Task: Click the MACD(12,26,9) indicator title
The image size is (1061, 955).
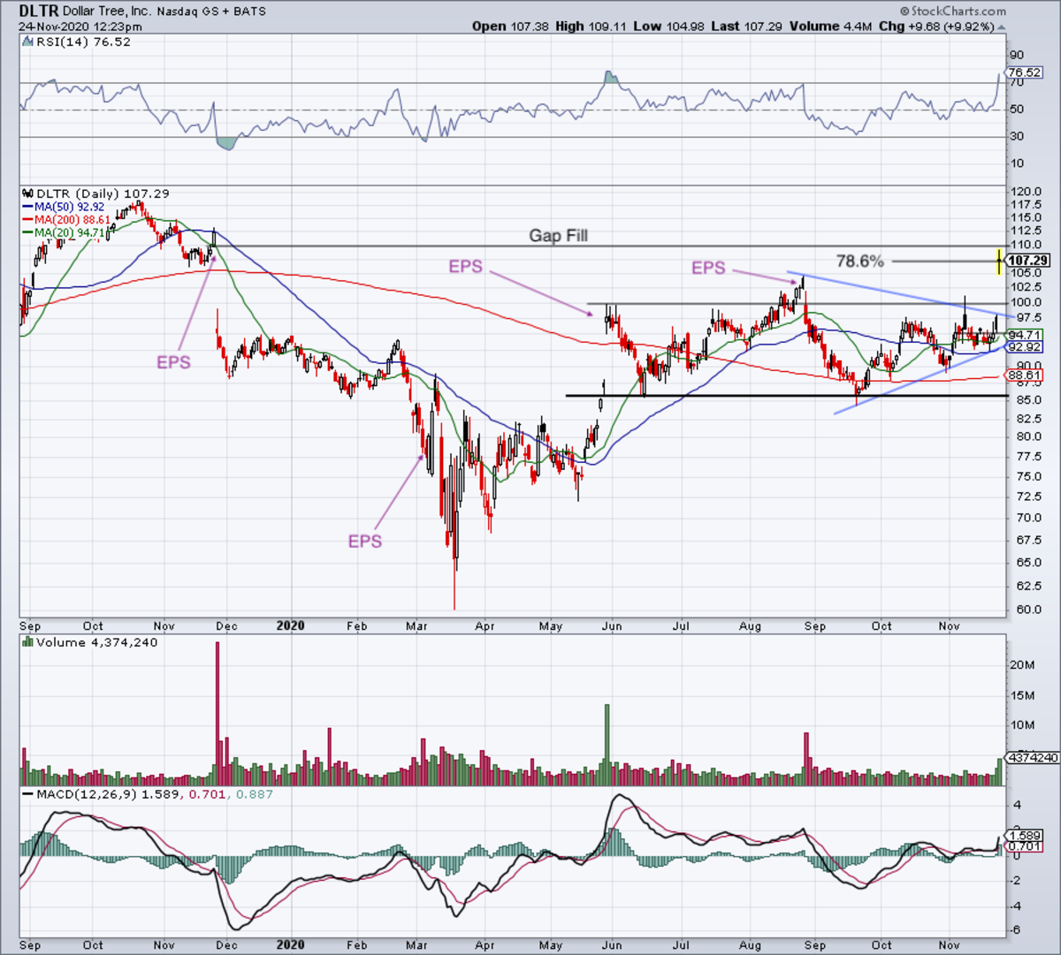Action: click(x=87, y=794)
